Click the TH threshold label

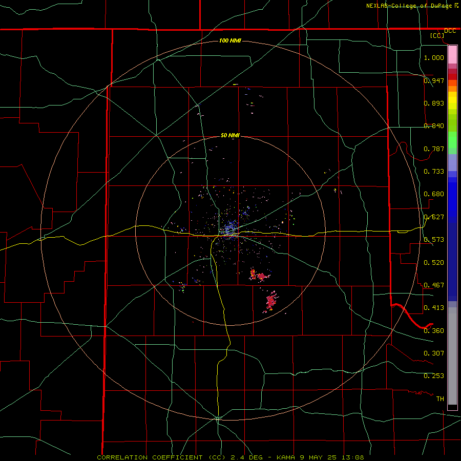click(440, 399)
